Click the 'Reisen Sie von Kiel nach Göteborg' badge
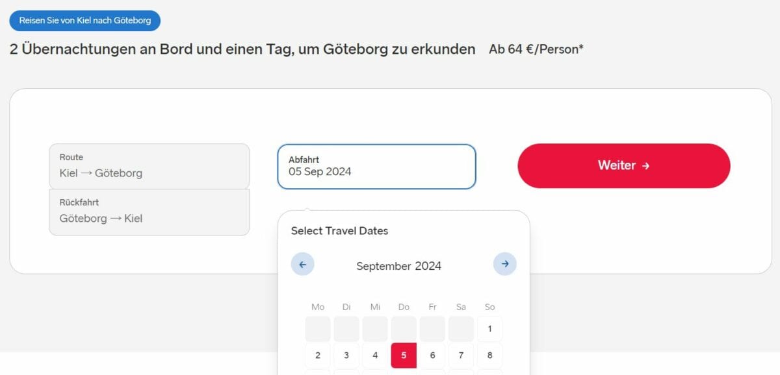Screen dimensions: 780x375 (x=84, y=21)
